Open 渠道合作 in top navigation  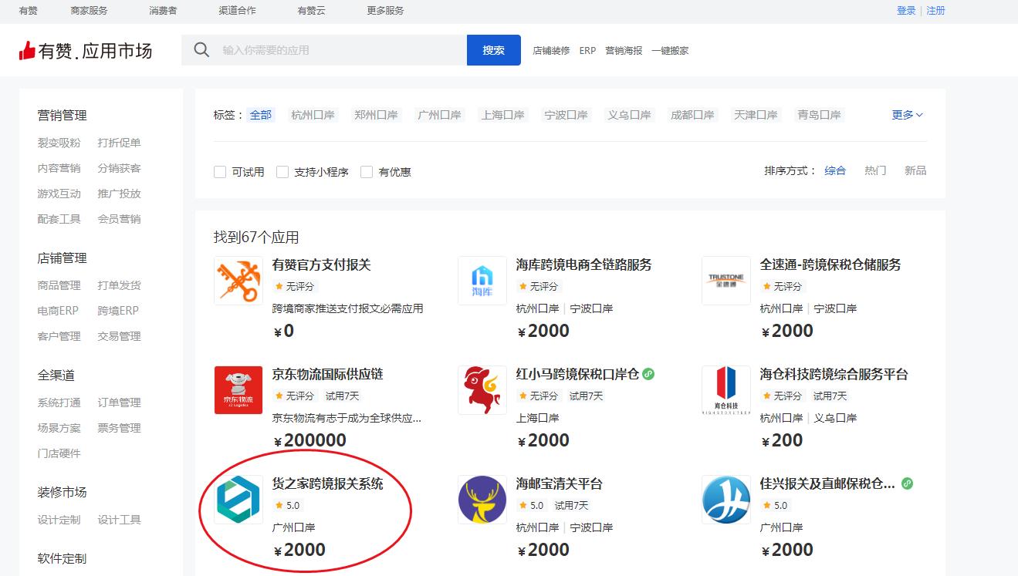coord(237,11)
